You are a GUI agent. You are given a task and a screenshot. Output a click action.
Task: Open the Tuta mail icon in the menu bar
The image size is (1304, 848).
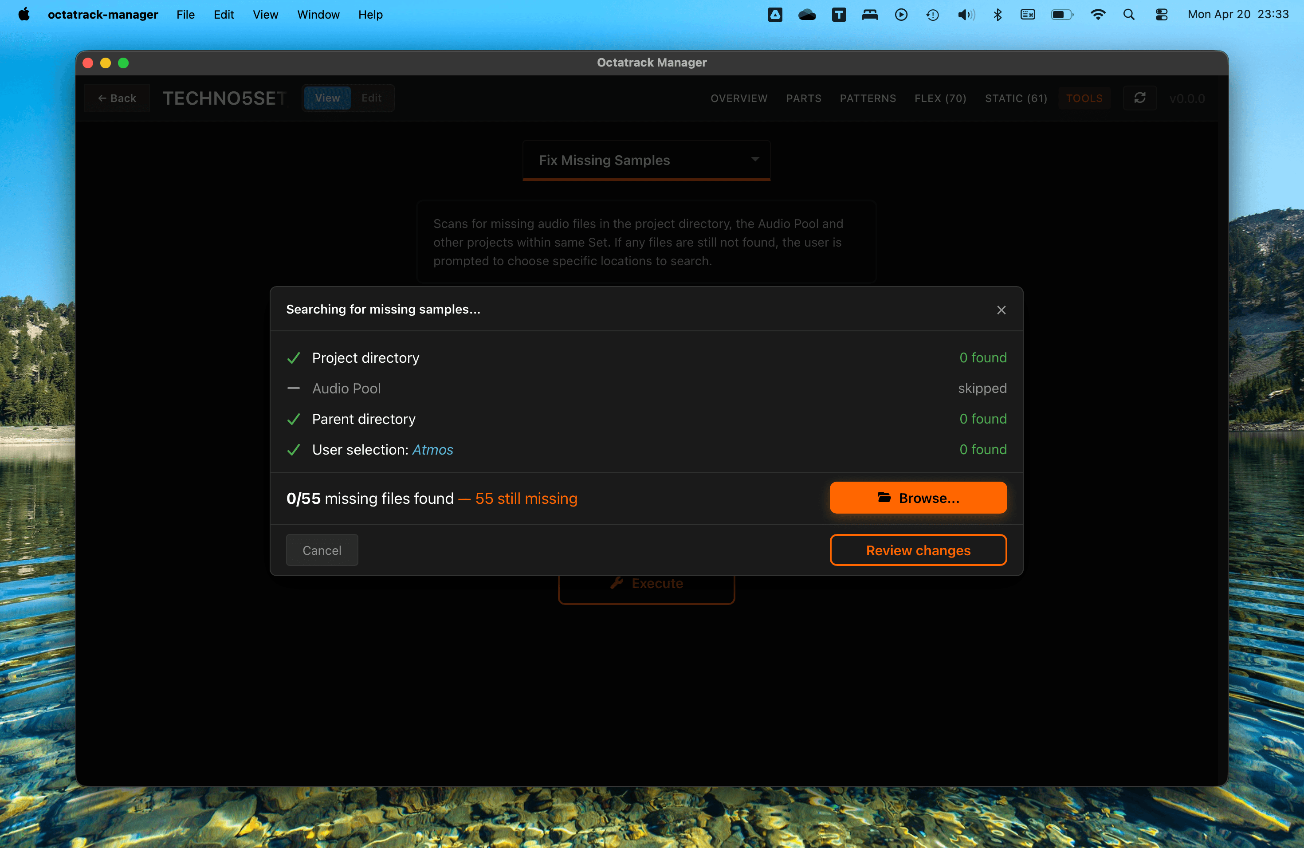pyautogui.click(x=838, y=14)
